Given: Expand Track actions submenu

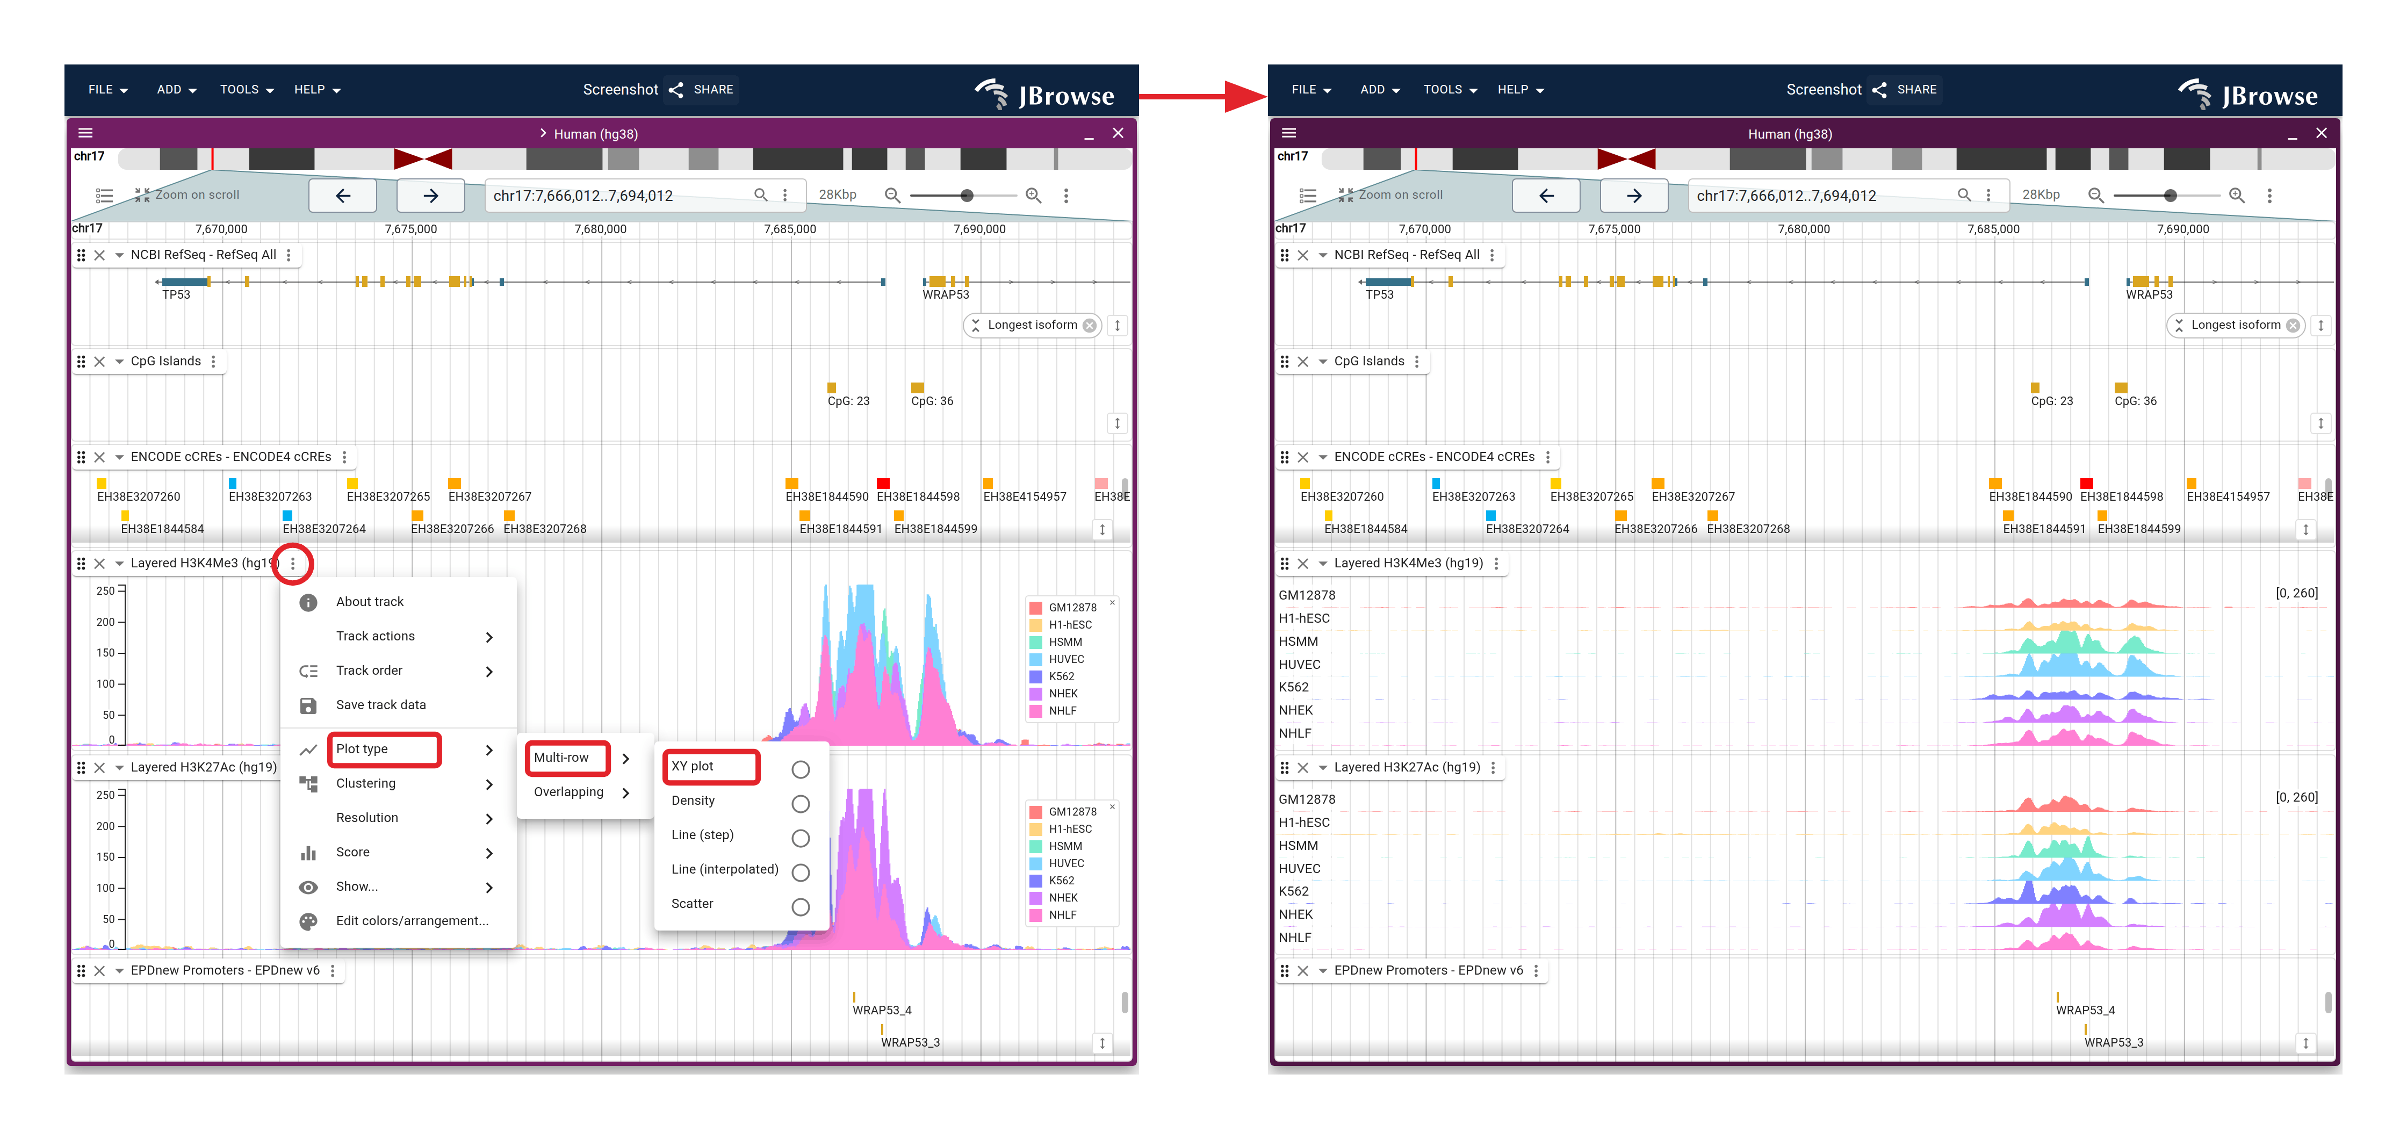Looking at the screenshot, I should coord(398,636).
